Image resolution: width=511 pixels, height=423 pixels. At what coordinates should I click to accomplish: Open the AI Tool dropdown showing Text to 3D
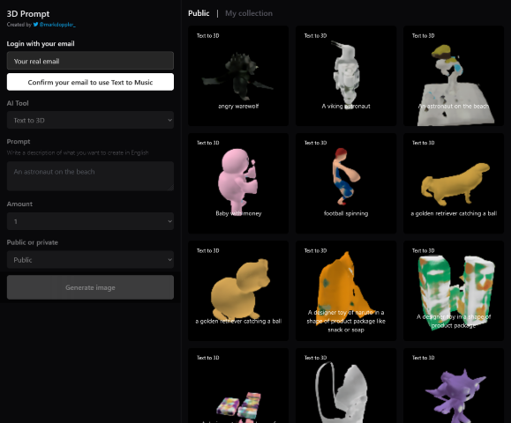(90, 120)
